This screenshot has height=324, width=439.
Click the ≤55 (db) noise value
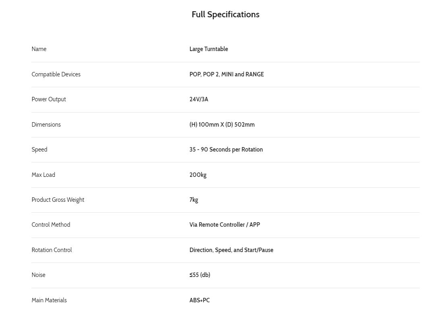pos(200,275)
